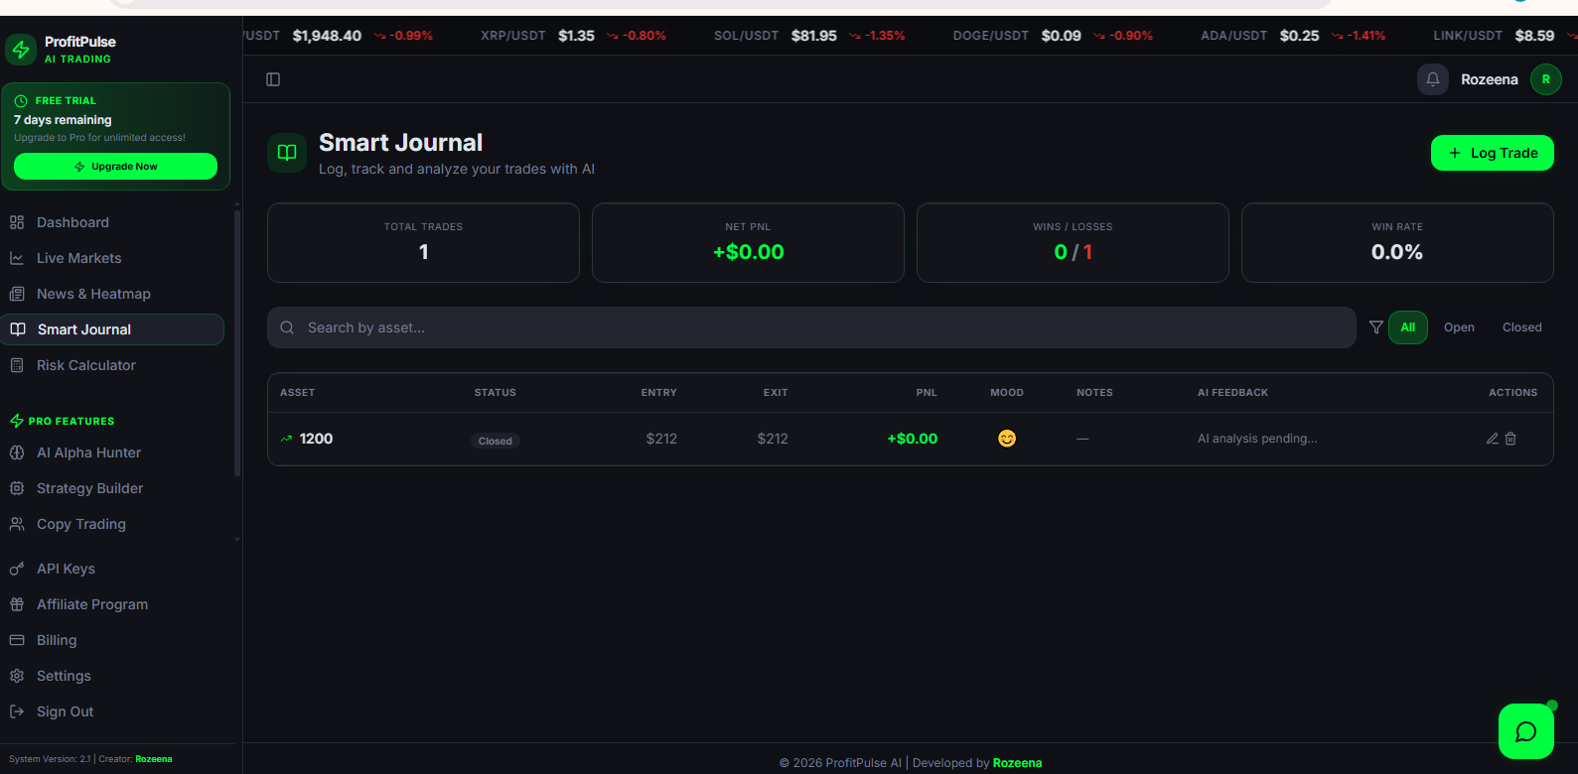
Task: Click the Wins / Losses card
Action: (x=1073, y=243)
